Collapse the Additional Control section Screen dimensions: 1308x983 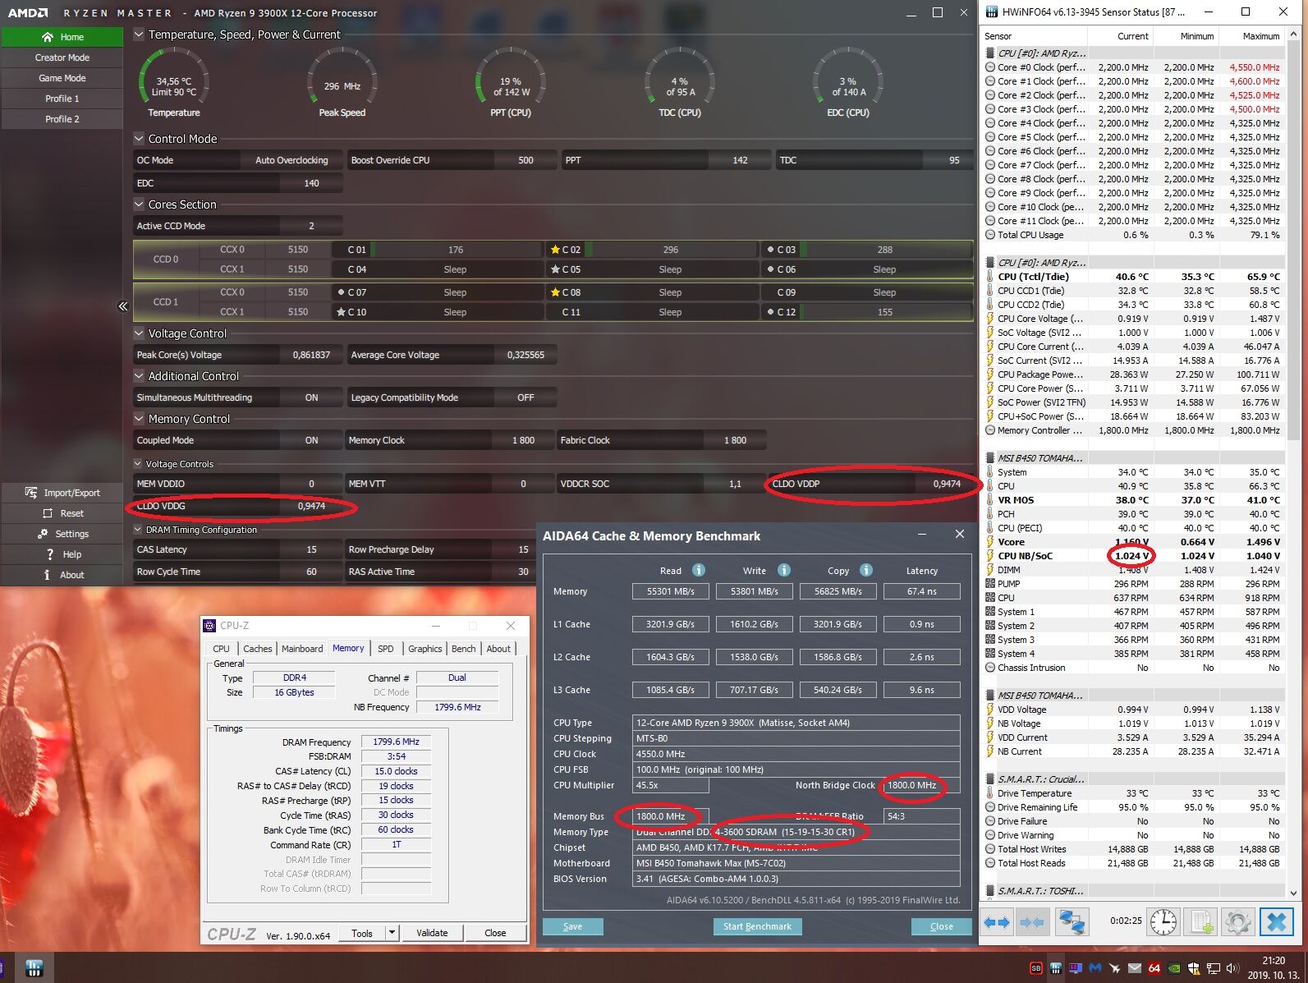tap(139, 376)
